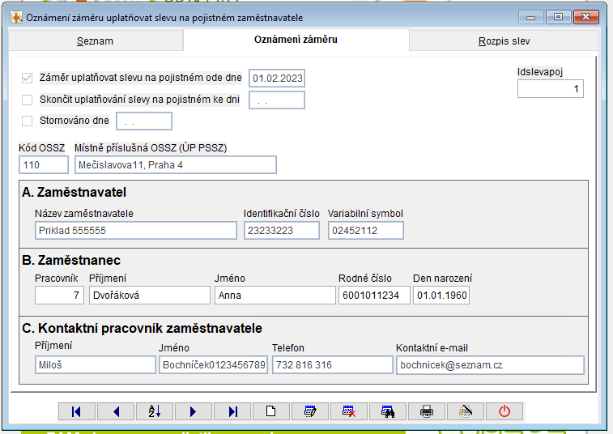Click start date field 01.02.2023
Image resolution: width=613 pixels, height=434 pixels.
click(x=277, y=79)
